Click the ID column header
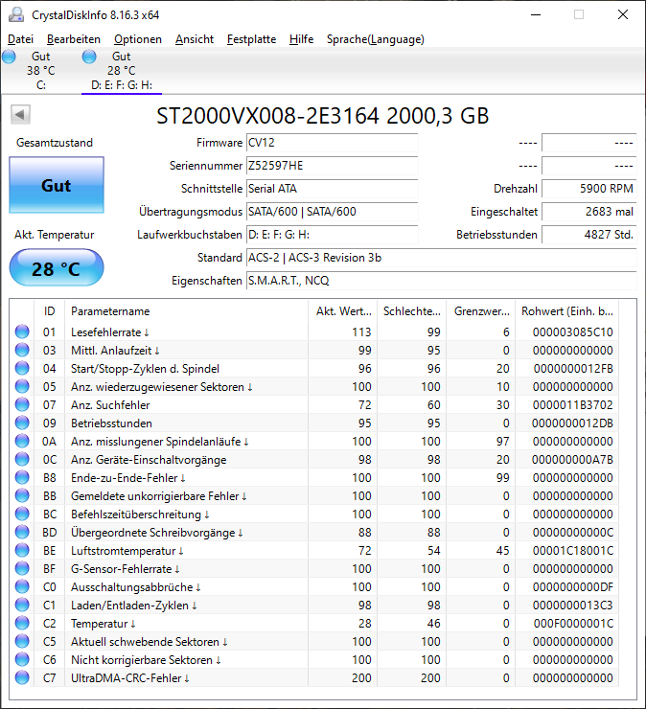 click(49, 311)
